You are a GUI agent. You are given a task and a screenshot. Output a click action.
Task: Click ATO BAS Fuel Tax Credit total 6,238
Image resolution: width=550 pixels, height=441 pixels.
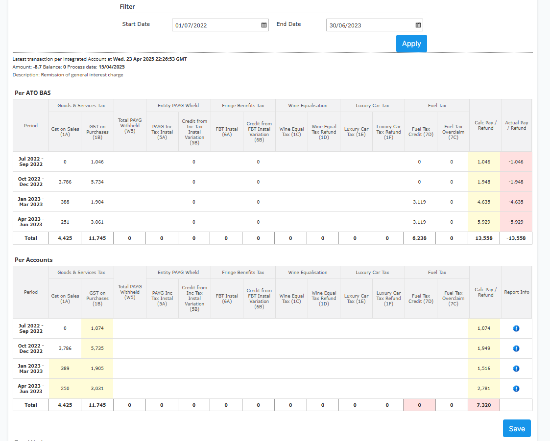point(419,238)
